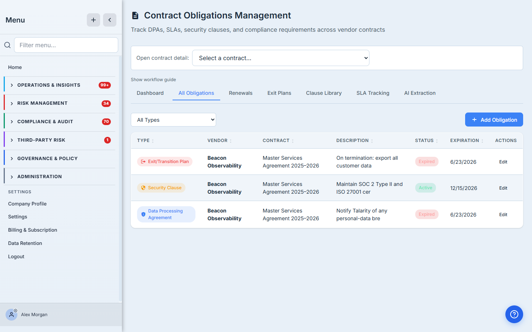Click 'Maintain SOC 2 Type II' description cell
The height and width of the screenshot is (332, 532).
[x=369, y=188]
